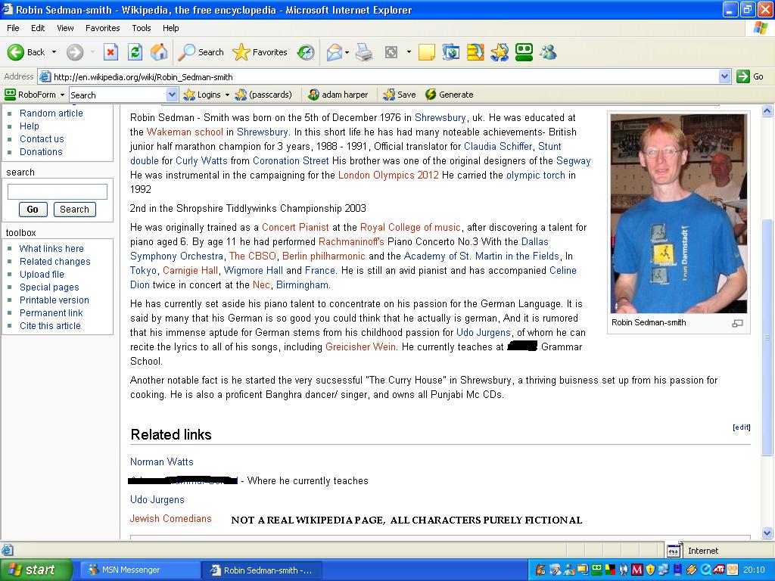
Task: Open the Robin Sedman-smith photo thumbnail
Action: point(679,213)
